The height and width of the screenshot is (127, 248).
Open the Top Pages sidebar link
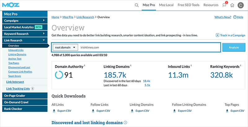(14, 63)
